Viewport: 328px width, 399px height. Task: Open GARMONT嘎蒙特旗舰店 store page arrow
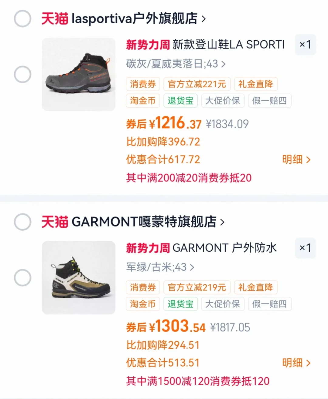coord(222,222)
